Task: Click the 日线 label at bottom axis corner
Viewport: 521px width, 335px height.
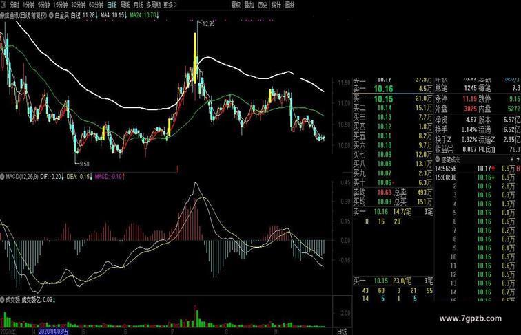Action: [342, 332]
